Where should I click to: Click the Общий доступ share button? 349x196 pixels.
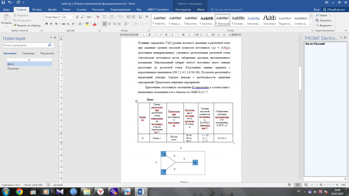tap(334, 10)
